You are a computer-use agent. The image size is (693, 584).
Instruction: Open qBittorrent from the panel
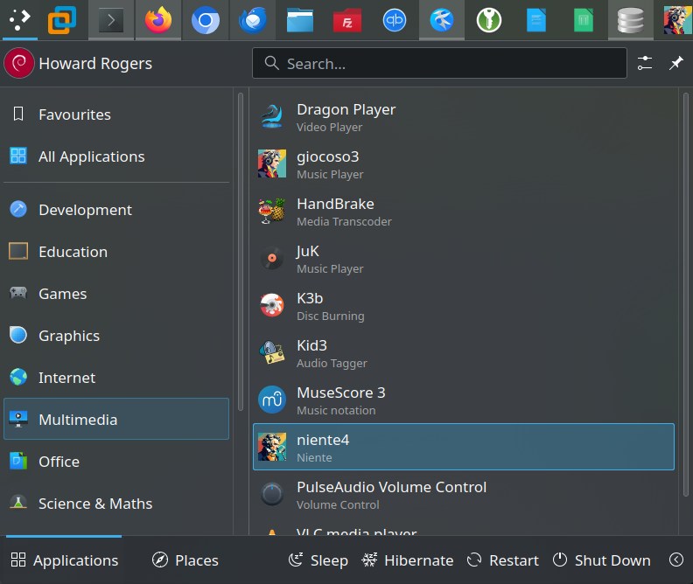click(x=395, y=20)
